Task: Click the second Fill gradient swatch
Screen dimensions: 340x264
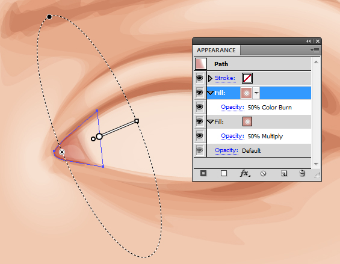Action: [247, 121]
